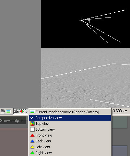Switch to Bottom view
This screenshot has height=156, width=130.
tap(70, 129)
